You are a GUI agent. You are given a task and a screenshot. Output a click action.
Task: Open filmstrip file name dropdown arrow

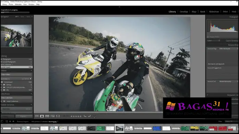point(58,122)
